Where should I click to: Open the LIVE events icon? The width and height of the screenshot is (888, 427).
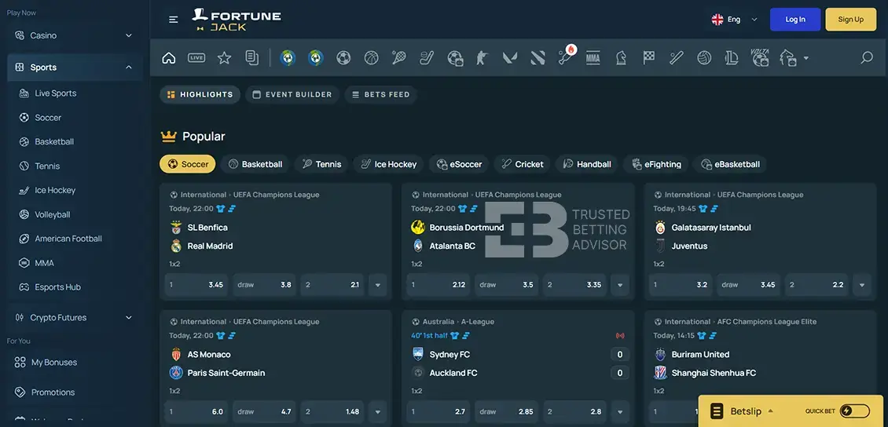[196, 57]
